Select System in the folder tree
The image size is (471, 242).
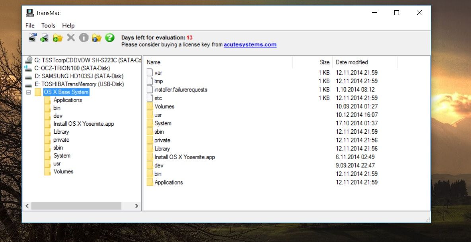(x=62, y=156)
